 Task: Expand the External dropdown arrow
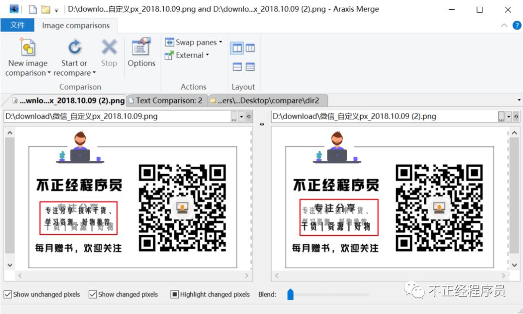point(207,55)
